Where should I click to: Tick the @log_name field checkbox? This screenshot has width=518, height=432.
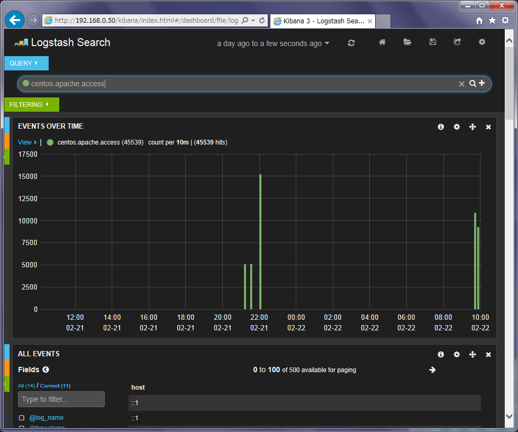coord(22,418)
